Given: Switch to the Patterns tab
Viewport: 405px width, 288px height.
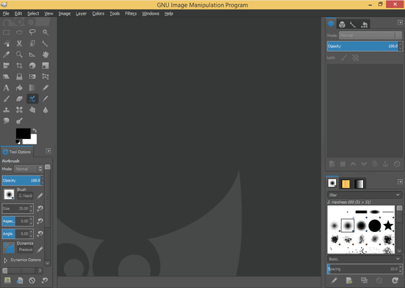Looking at the screenshot, I should point(346,183).
